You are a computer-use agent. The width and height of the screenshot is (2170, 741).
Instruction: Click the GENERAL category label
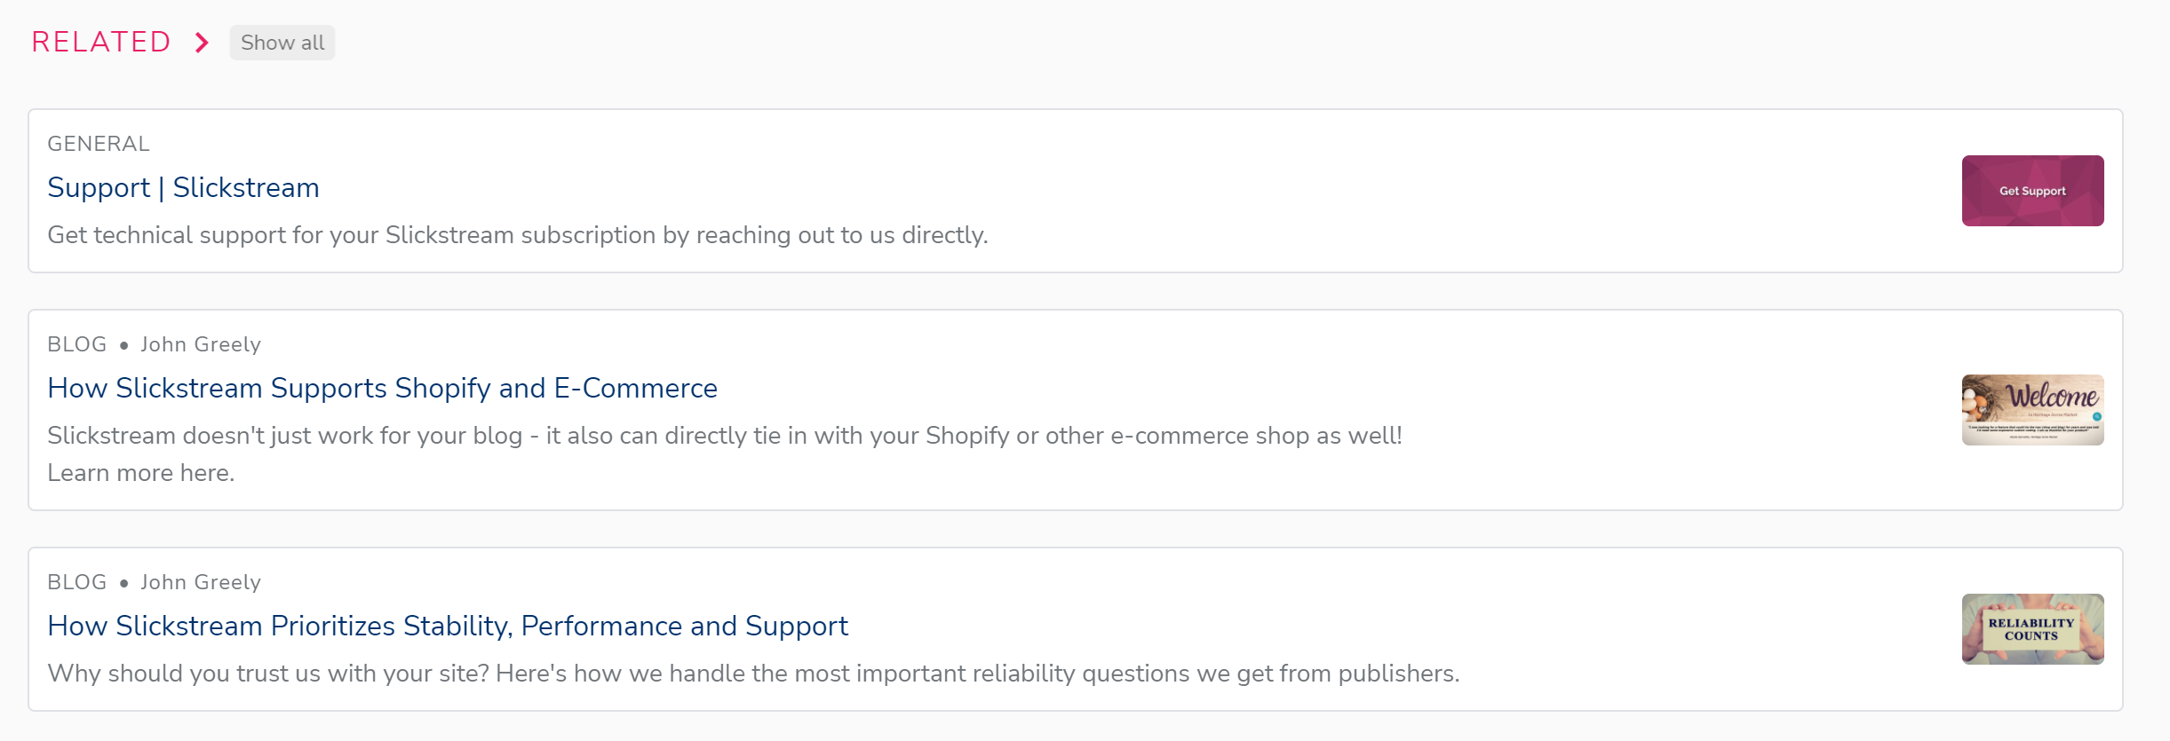[x=99, y=144]
